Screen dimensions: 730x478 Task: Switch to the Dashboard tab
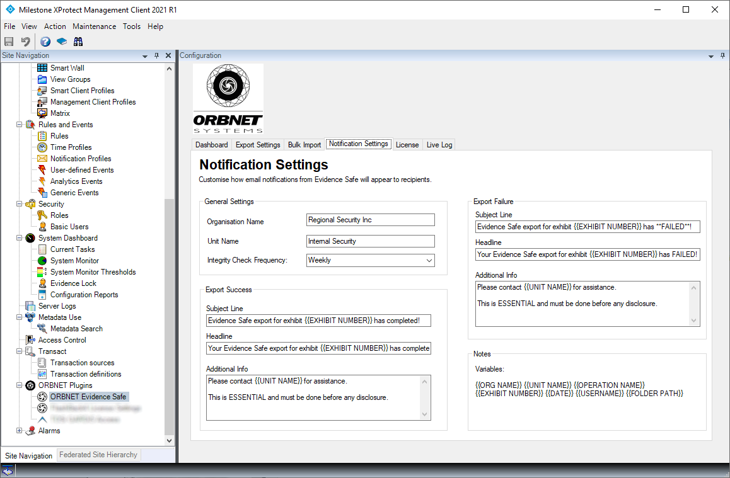coord(212,145)
